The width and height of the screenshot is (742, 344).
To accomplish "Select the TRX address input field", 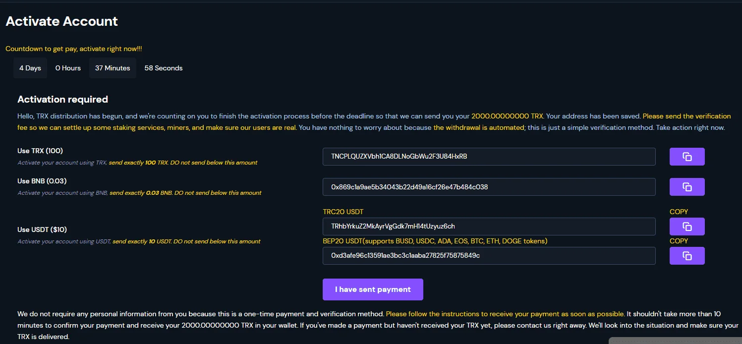I will (x=489, y=157).
